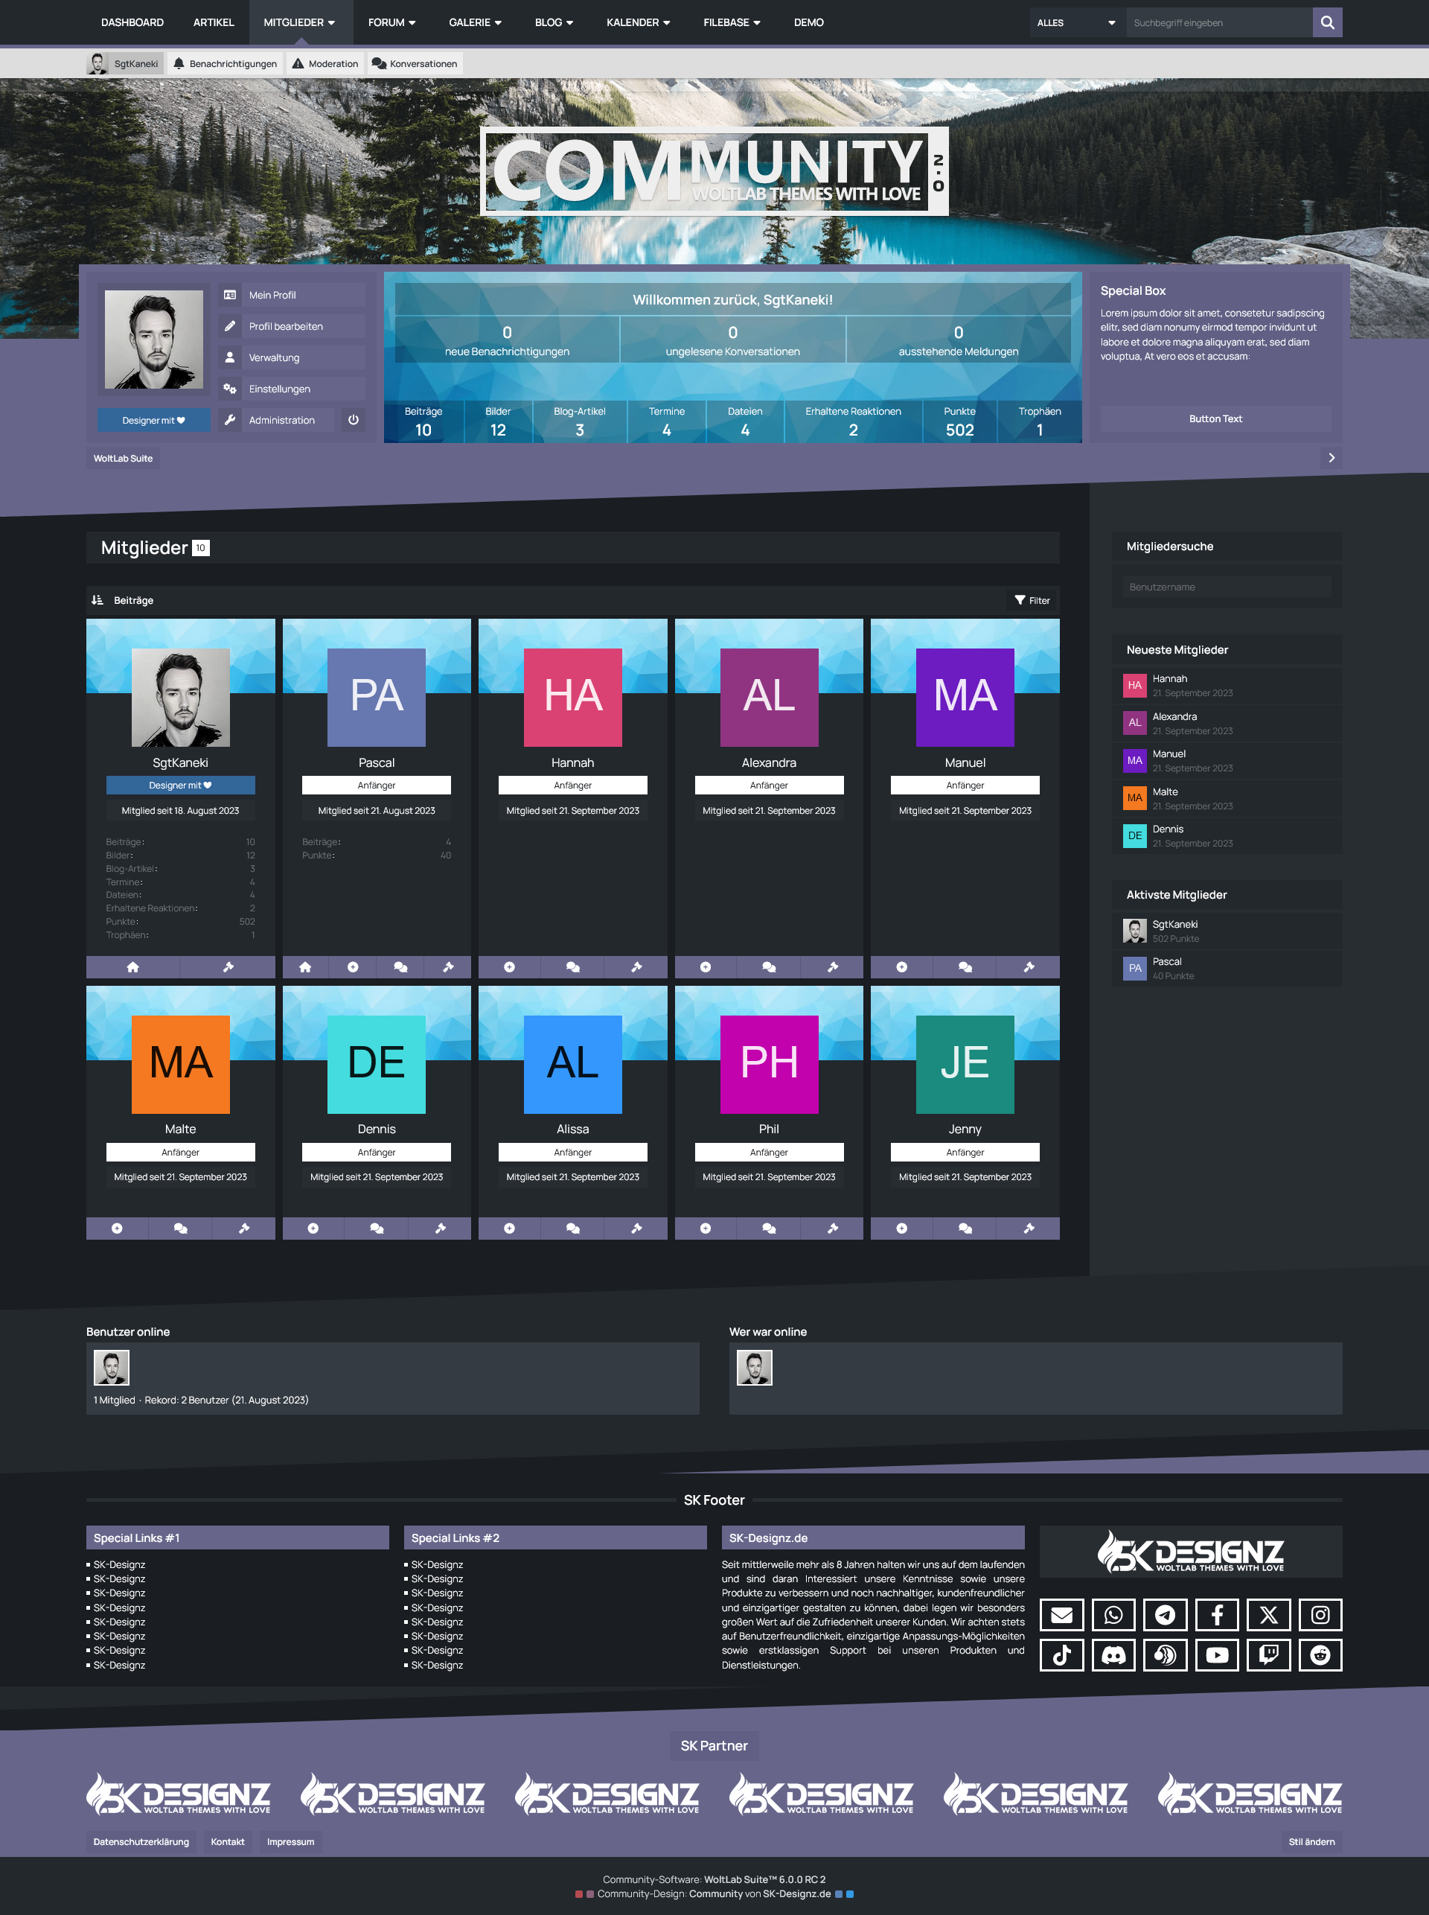The width and height of the screenshot is (1429, 1915).
Task: Go to the DASHBOARD menu item
Action: tap(132, 22)
